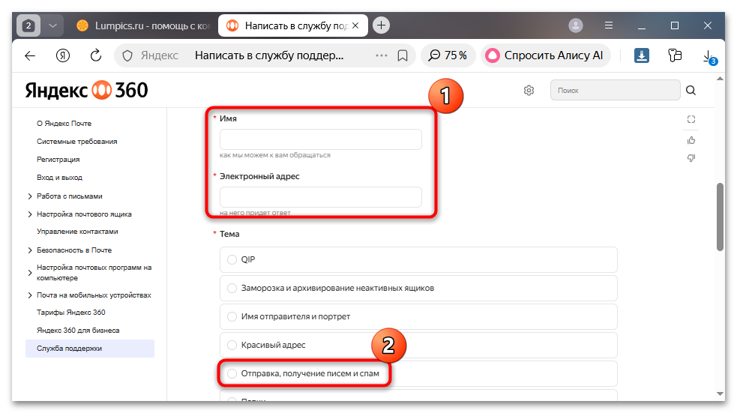Click Ask Alice AI button
The image size is (737, 413).
coord(545,55)
